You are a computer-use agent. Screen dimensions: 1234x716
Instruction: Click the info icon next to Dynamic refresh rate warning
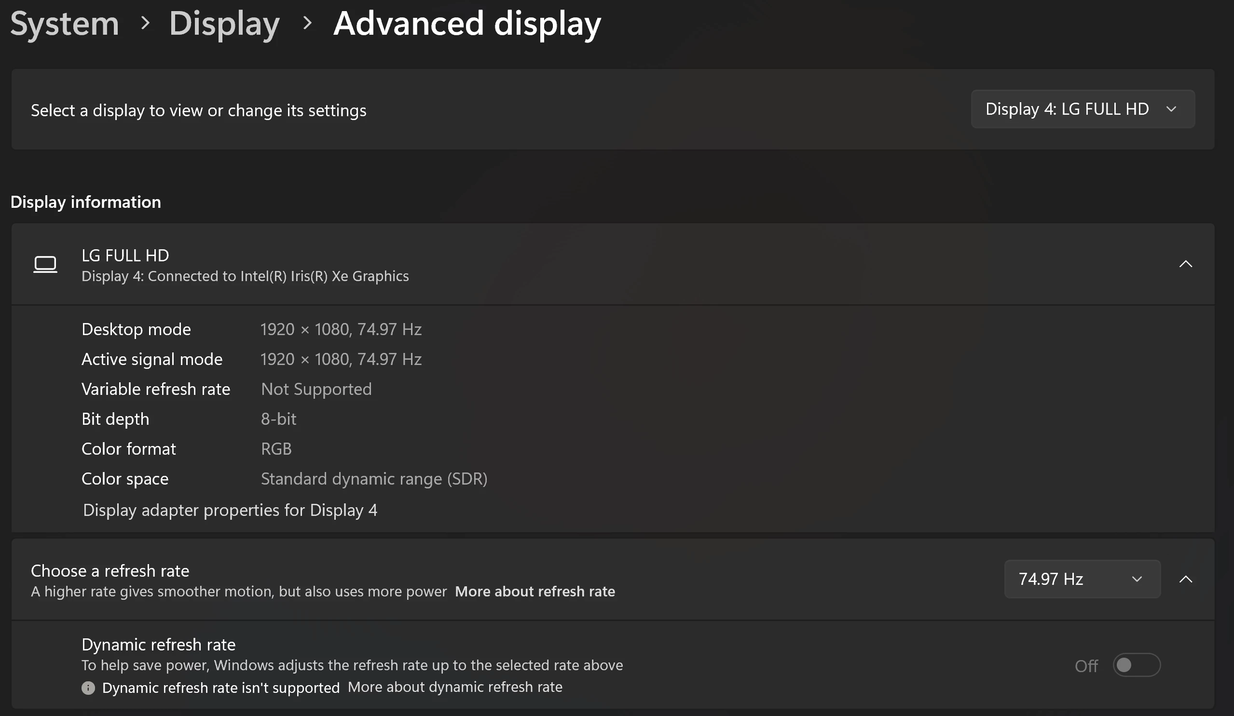(x=88, y=688)
